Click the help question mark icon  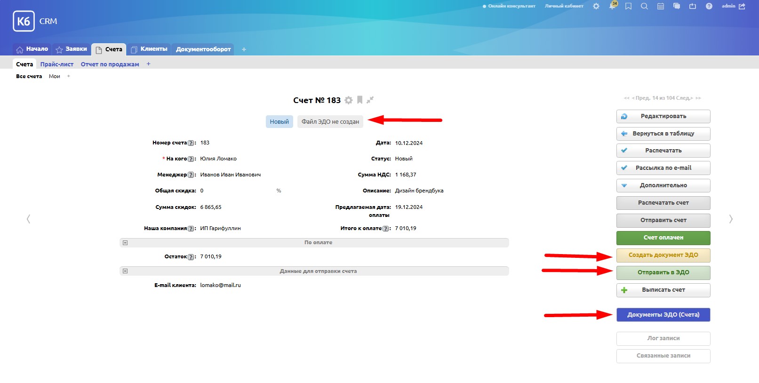(x=709, y=6)
